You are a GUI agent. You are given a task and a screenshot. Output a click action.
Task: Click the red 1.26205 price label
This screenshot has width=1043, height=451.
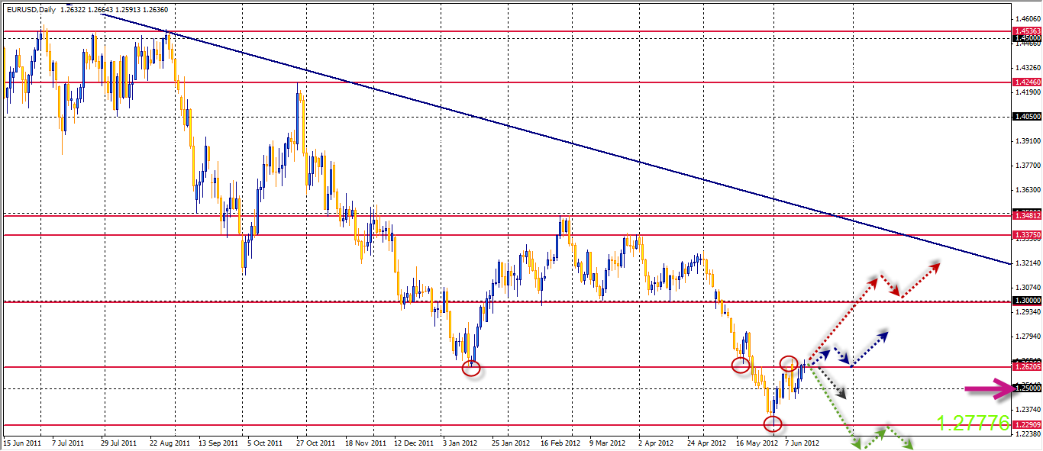coord(1026,367)
